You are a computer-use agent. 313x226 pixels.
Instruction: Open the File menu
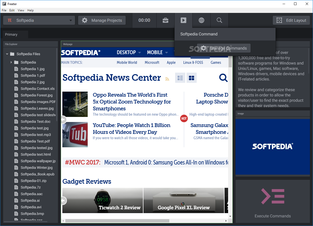(4, 10)
